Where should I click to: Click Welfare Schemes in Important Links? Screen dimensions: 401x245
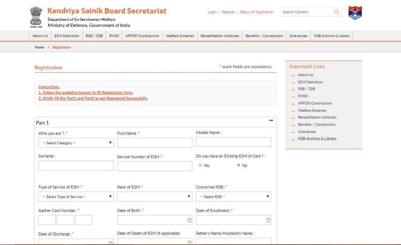(x=312, y=110)
